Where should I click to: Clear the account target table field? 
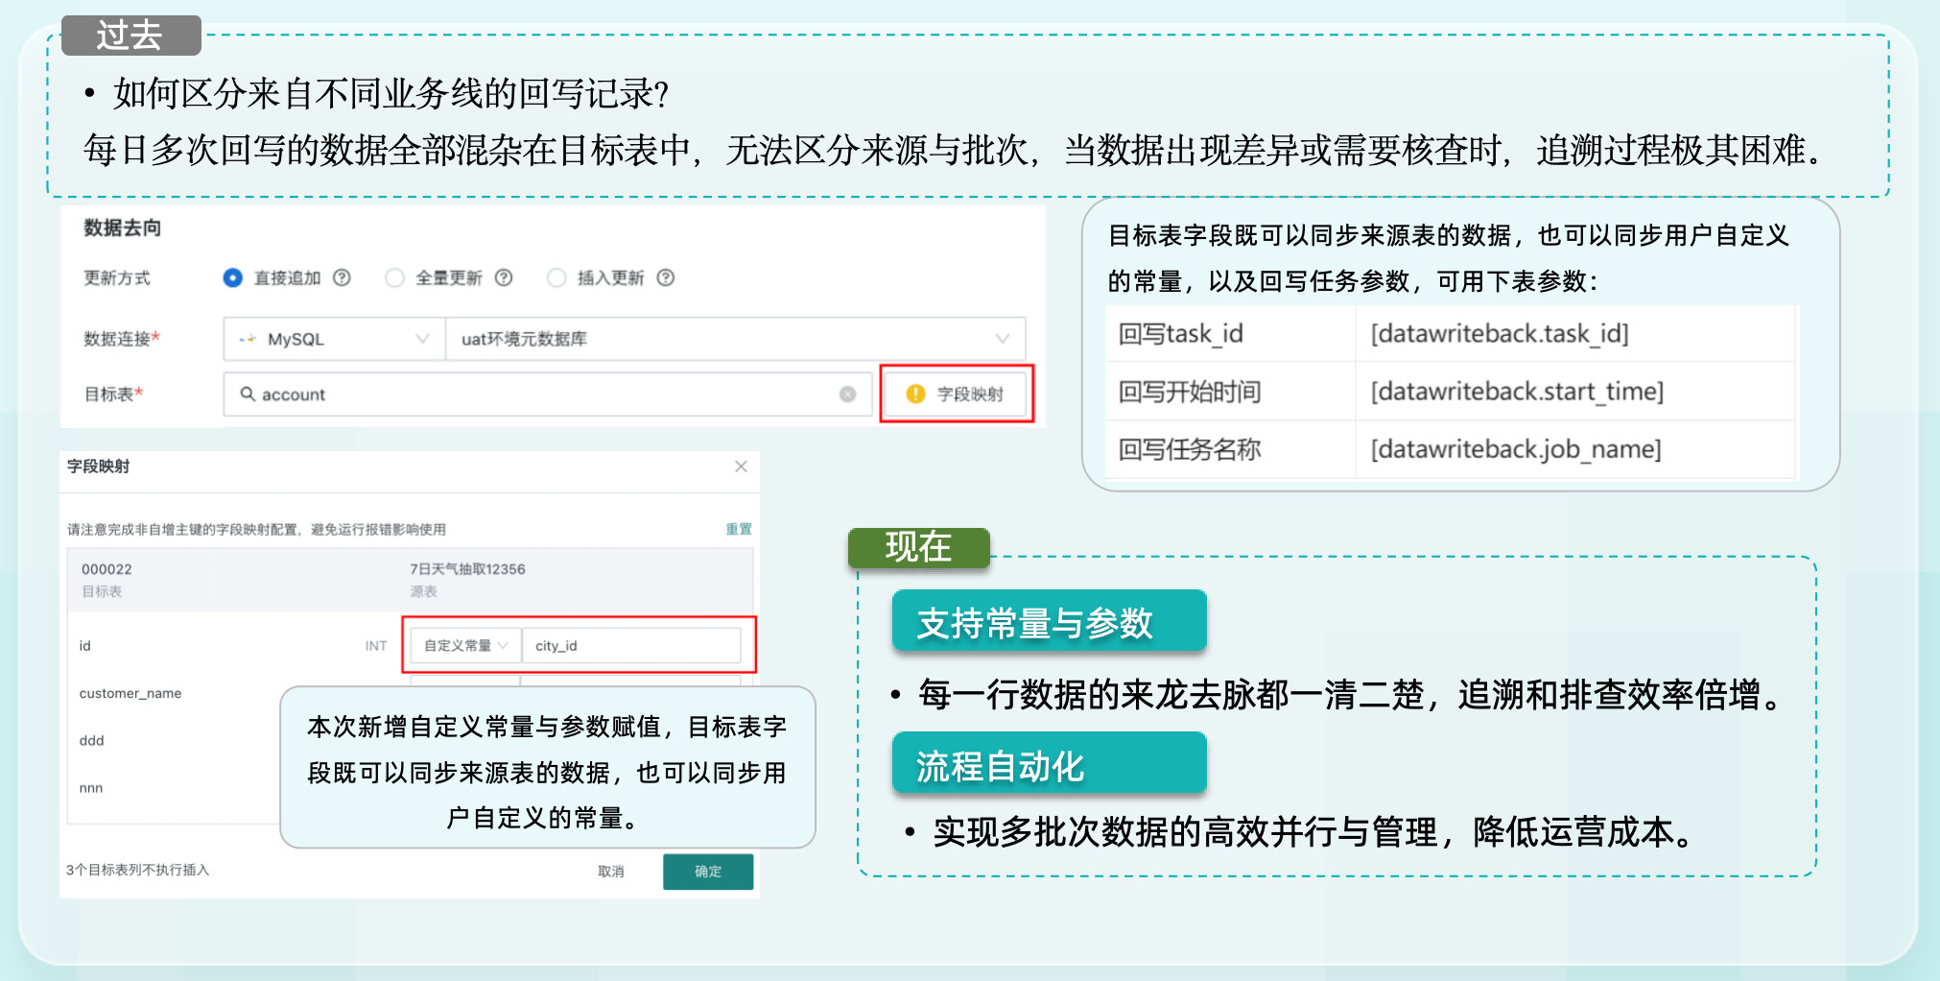847,395
